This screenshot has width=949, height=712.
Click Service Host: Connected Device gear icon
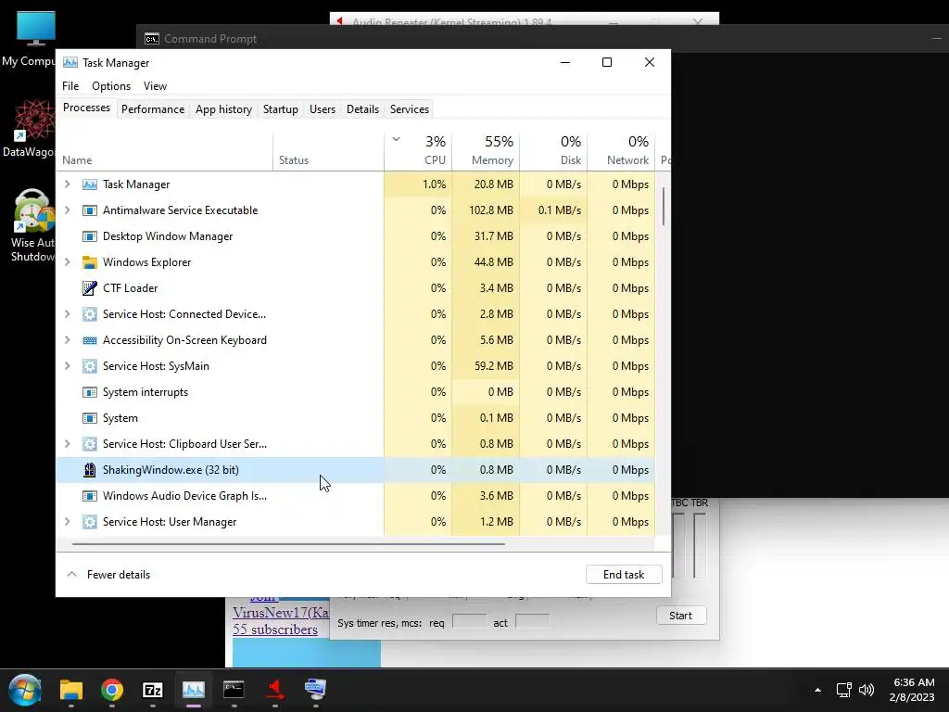[x=90, y=314]
